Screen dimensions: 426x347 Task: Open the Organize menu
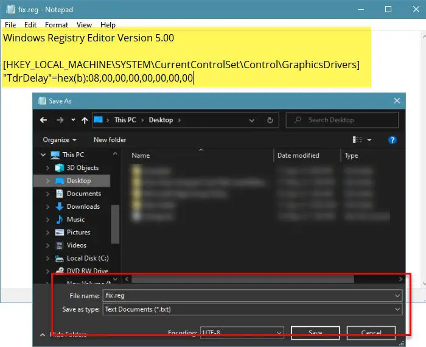click(60, 139)
